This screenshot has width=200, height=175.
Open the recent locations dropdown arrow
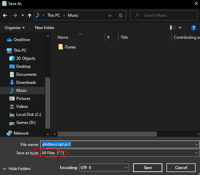coord(23,15)
